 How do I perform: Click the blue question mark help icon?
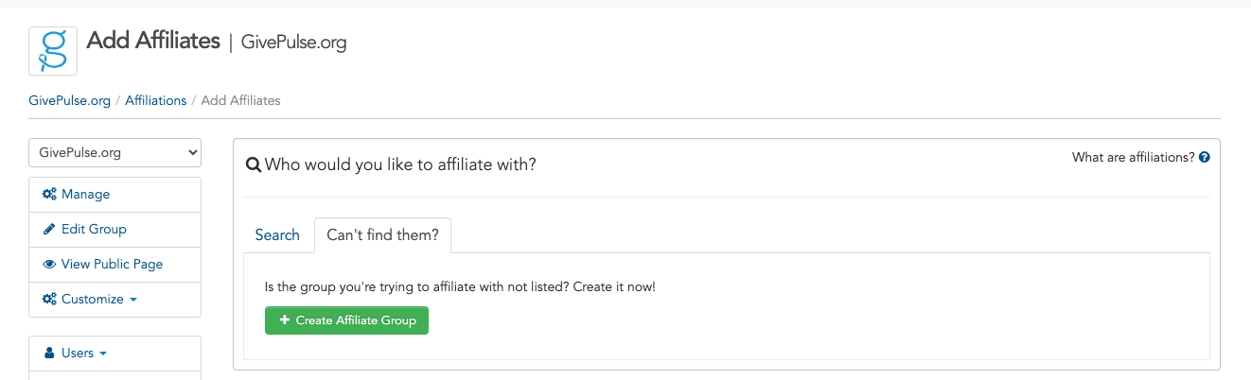coord(1205,158)
